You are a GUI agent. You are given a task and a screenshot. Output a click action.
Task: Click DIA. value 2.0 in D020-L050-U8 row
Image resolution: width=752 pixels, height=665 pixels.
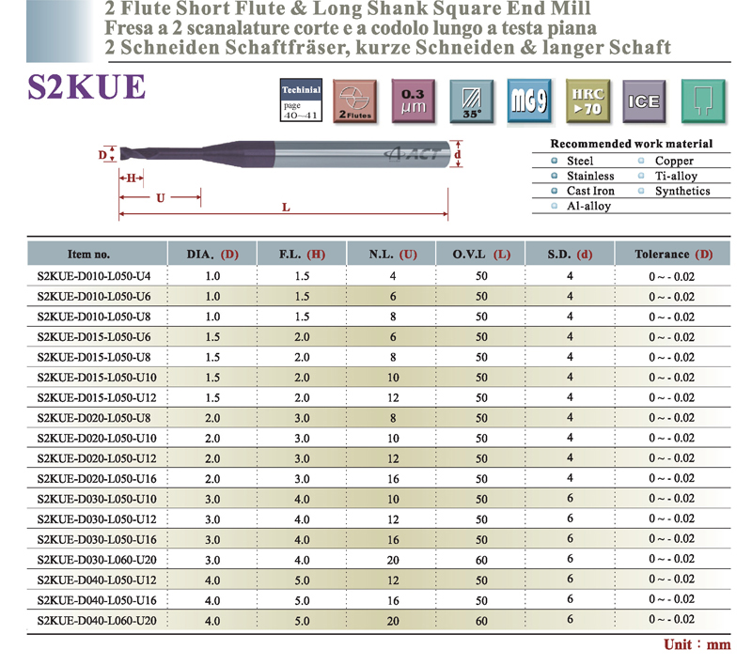(212, 418)
